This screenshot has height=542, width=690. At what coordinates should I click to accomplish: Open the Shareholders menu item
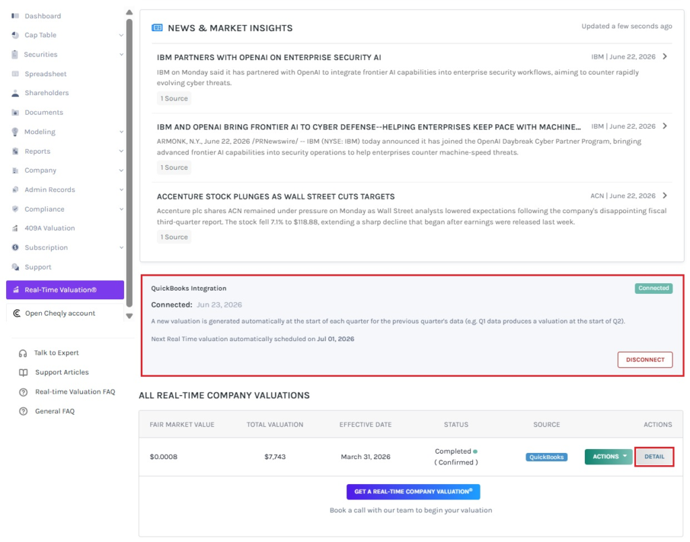(x=46, y=93)
